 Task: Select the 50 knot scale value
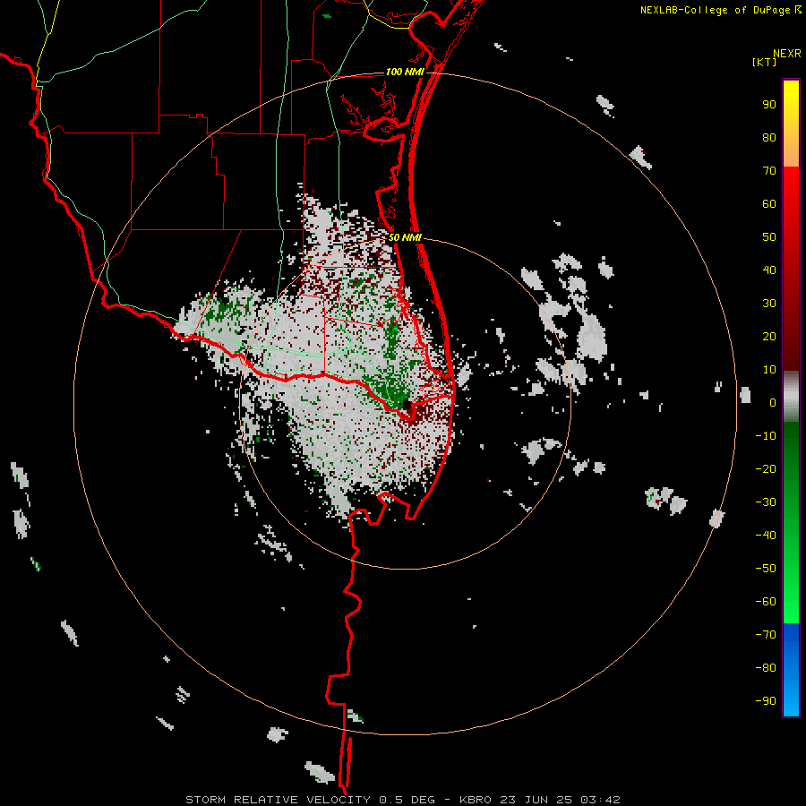(x=769, y=237)
